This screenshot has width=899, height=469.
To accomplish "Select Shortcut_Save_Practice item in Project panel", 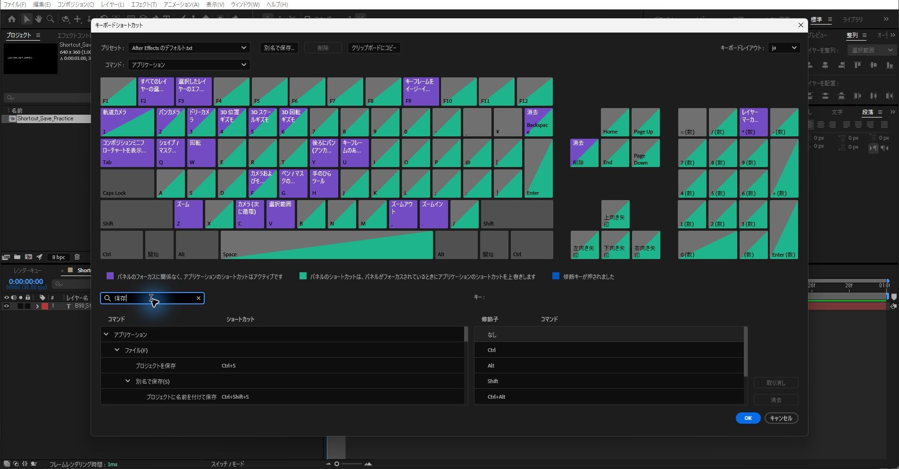I will tap(45, 118).
